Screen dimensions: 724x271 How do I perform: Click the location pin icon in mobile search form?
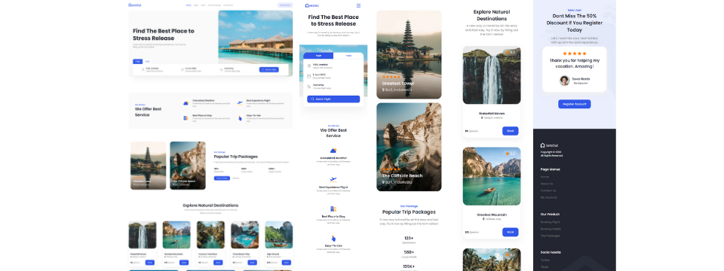(x=309, y=66)
